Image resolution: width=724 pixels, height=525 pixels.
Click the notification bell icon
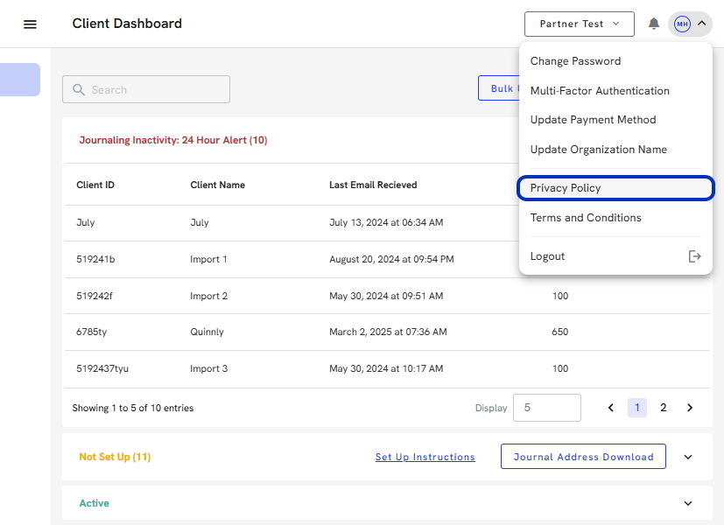coord(654,24)
